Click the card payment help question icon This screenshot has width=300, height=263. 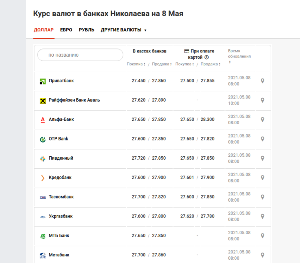pyautogui.click(x=206, y=57)
